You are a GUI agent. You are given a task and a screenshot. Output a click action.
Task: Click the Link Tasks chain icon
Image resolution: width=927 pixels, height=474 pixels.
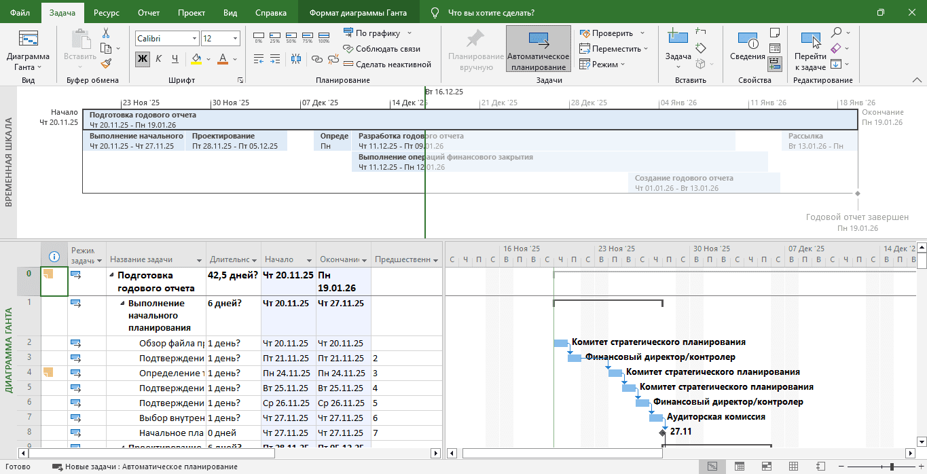click(316, 59)
